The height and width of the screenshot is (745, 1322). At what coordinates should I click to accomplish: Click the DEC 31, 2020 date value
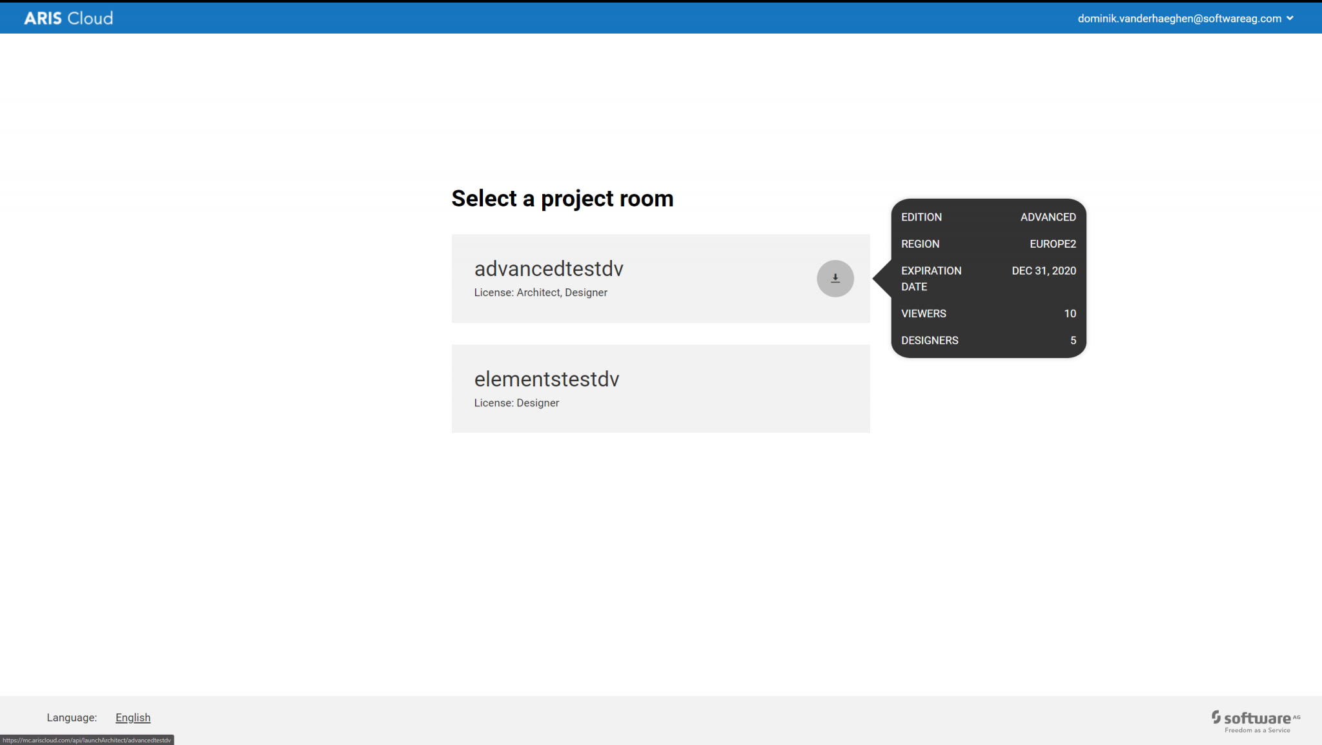coord(1044,271)
